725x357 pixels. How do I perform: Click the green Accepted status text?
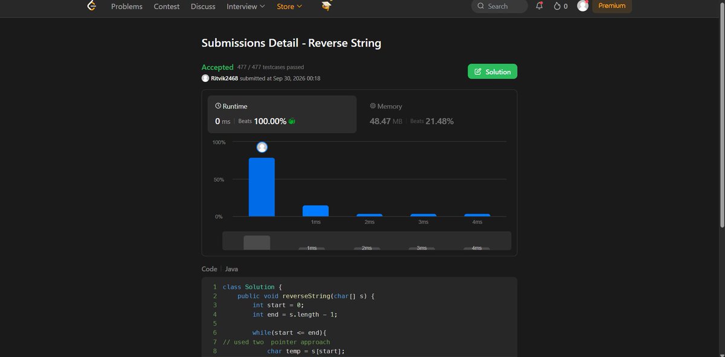point(217,68)
